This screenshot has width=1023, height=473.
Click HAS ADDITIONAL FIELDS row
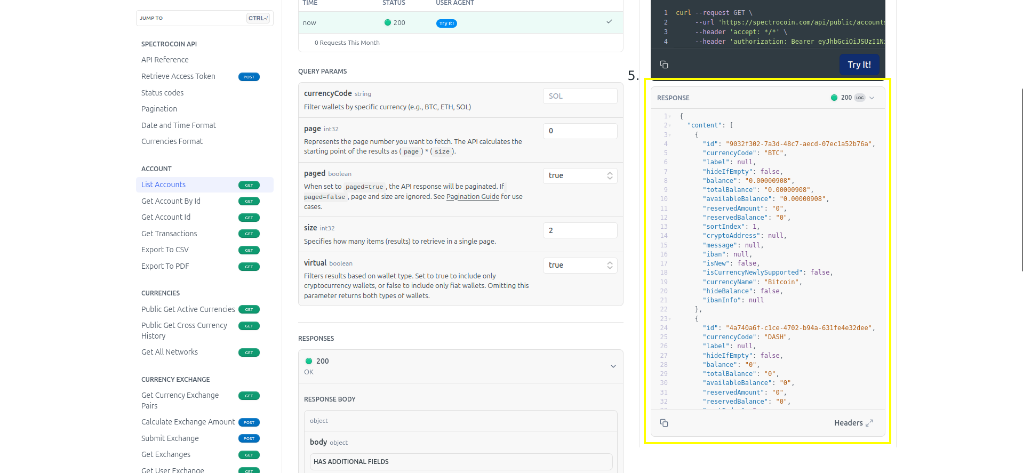(x=461, y=462)
